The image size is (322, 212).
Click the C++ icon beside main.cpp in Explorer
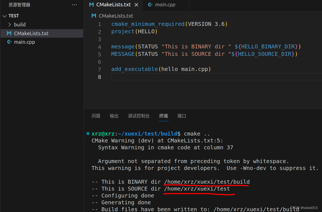(9, 42)
